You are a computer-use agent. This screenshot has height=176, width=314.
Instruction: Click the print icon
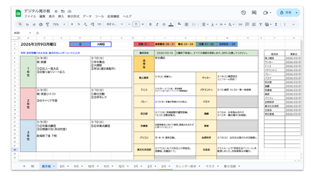pos(40,24)
